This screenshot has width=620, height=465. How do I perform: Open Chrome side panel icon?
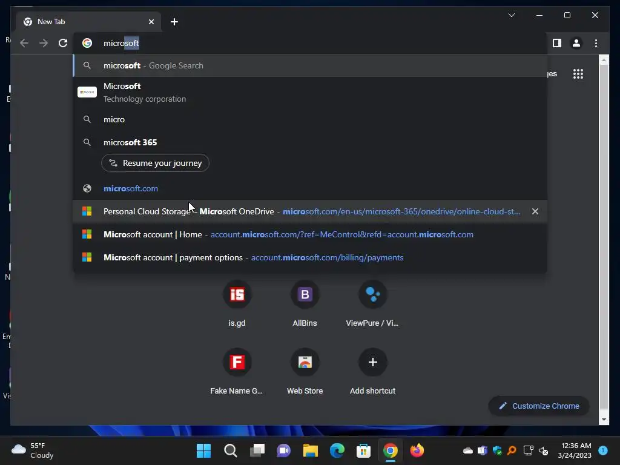557,43
